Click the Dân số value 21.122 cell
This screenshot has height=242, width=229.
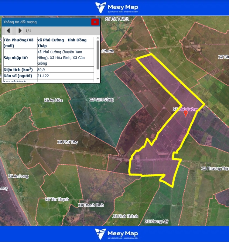pos(65,76)
